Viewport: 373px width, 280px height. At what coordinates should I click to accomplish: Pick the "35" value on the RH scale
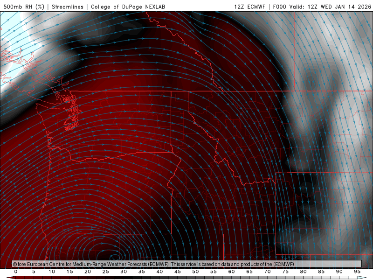pyautogui.click(x=142, y=272)
